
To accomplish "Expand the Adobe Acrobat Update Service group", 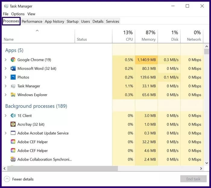I will (5, 133).
